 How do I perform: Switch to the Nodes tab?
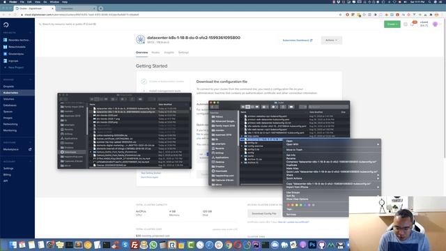[155, 52]
